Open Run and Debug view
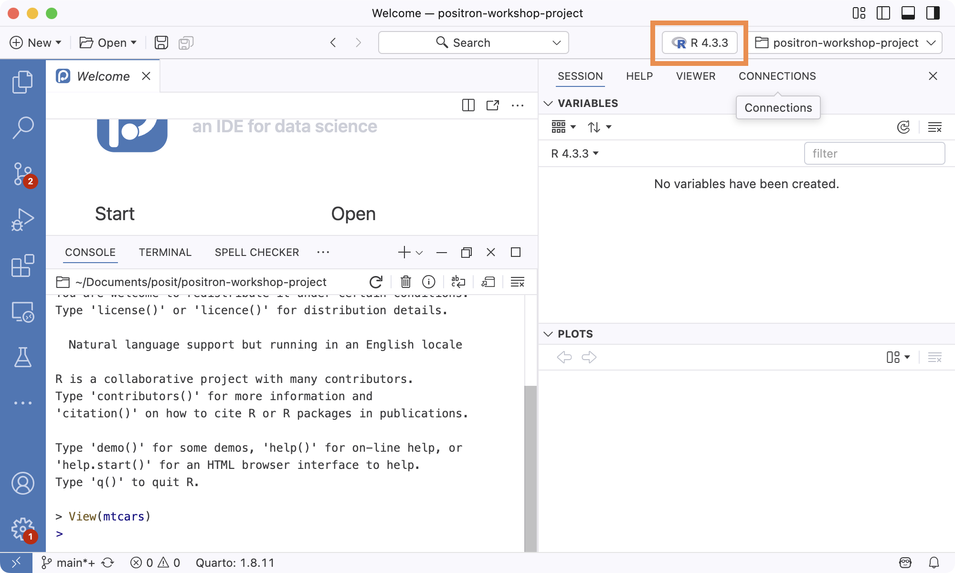 (22, 220)
